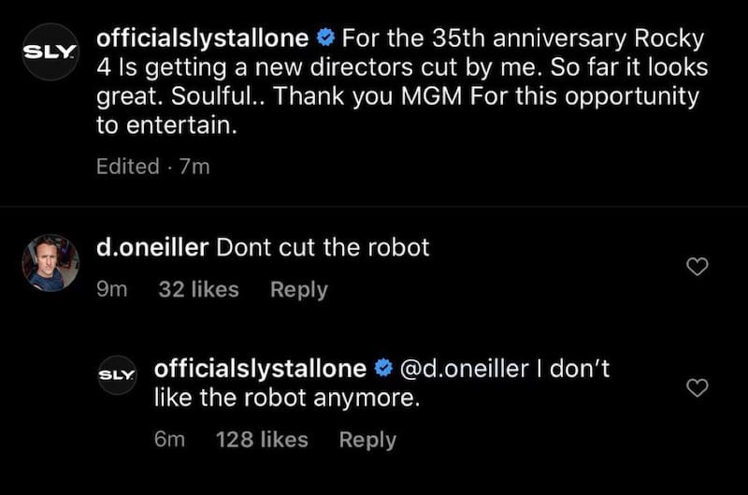Reply to d.oneiller's comment
This screenshot has height=495, width=748.
point(298,290)
